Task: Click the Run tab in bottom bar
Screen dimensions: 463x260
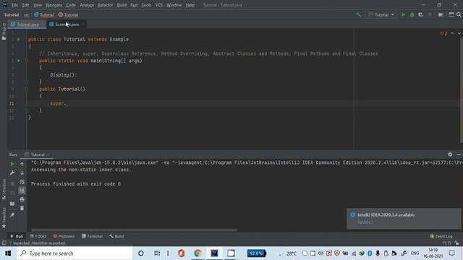Action: click(x=17, y=236)
